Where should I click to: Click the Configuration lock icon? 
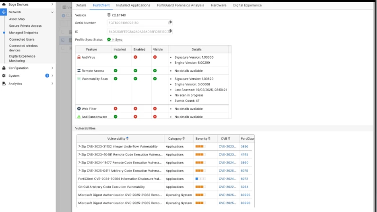(x=4, y=68)
